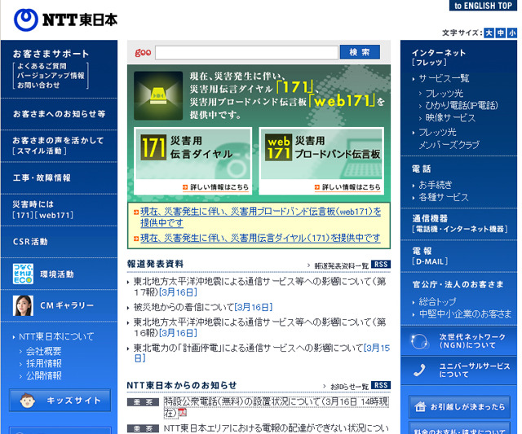Set text size to 中
The image size is (522, 434).
[500, 33]
